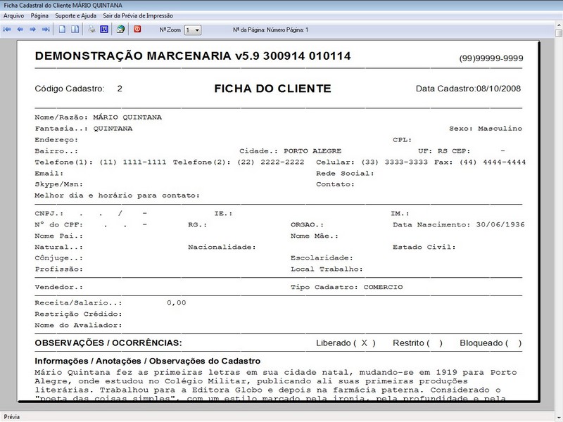
Task: Click the next page arrow
Action: pos(33,29)
